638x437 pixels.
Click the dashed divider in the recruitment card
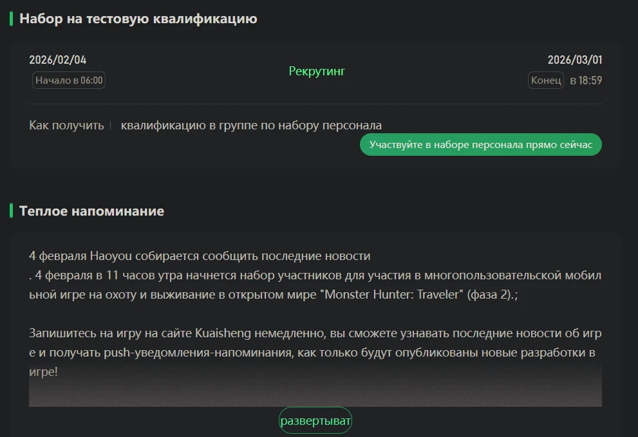[315, 104]
